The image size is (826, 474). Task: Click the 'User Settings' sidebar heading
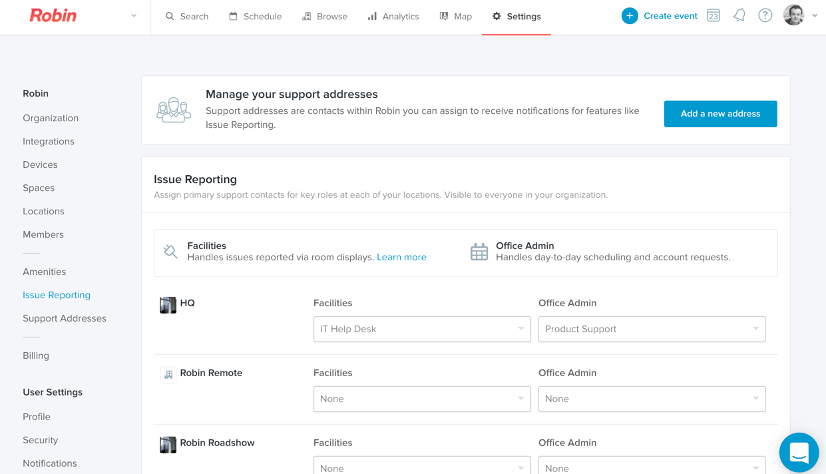[x=53, y=392]
